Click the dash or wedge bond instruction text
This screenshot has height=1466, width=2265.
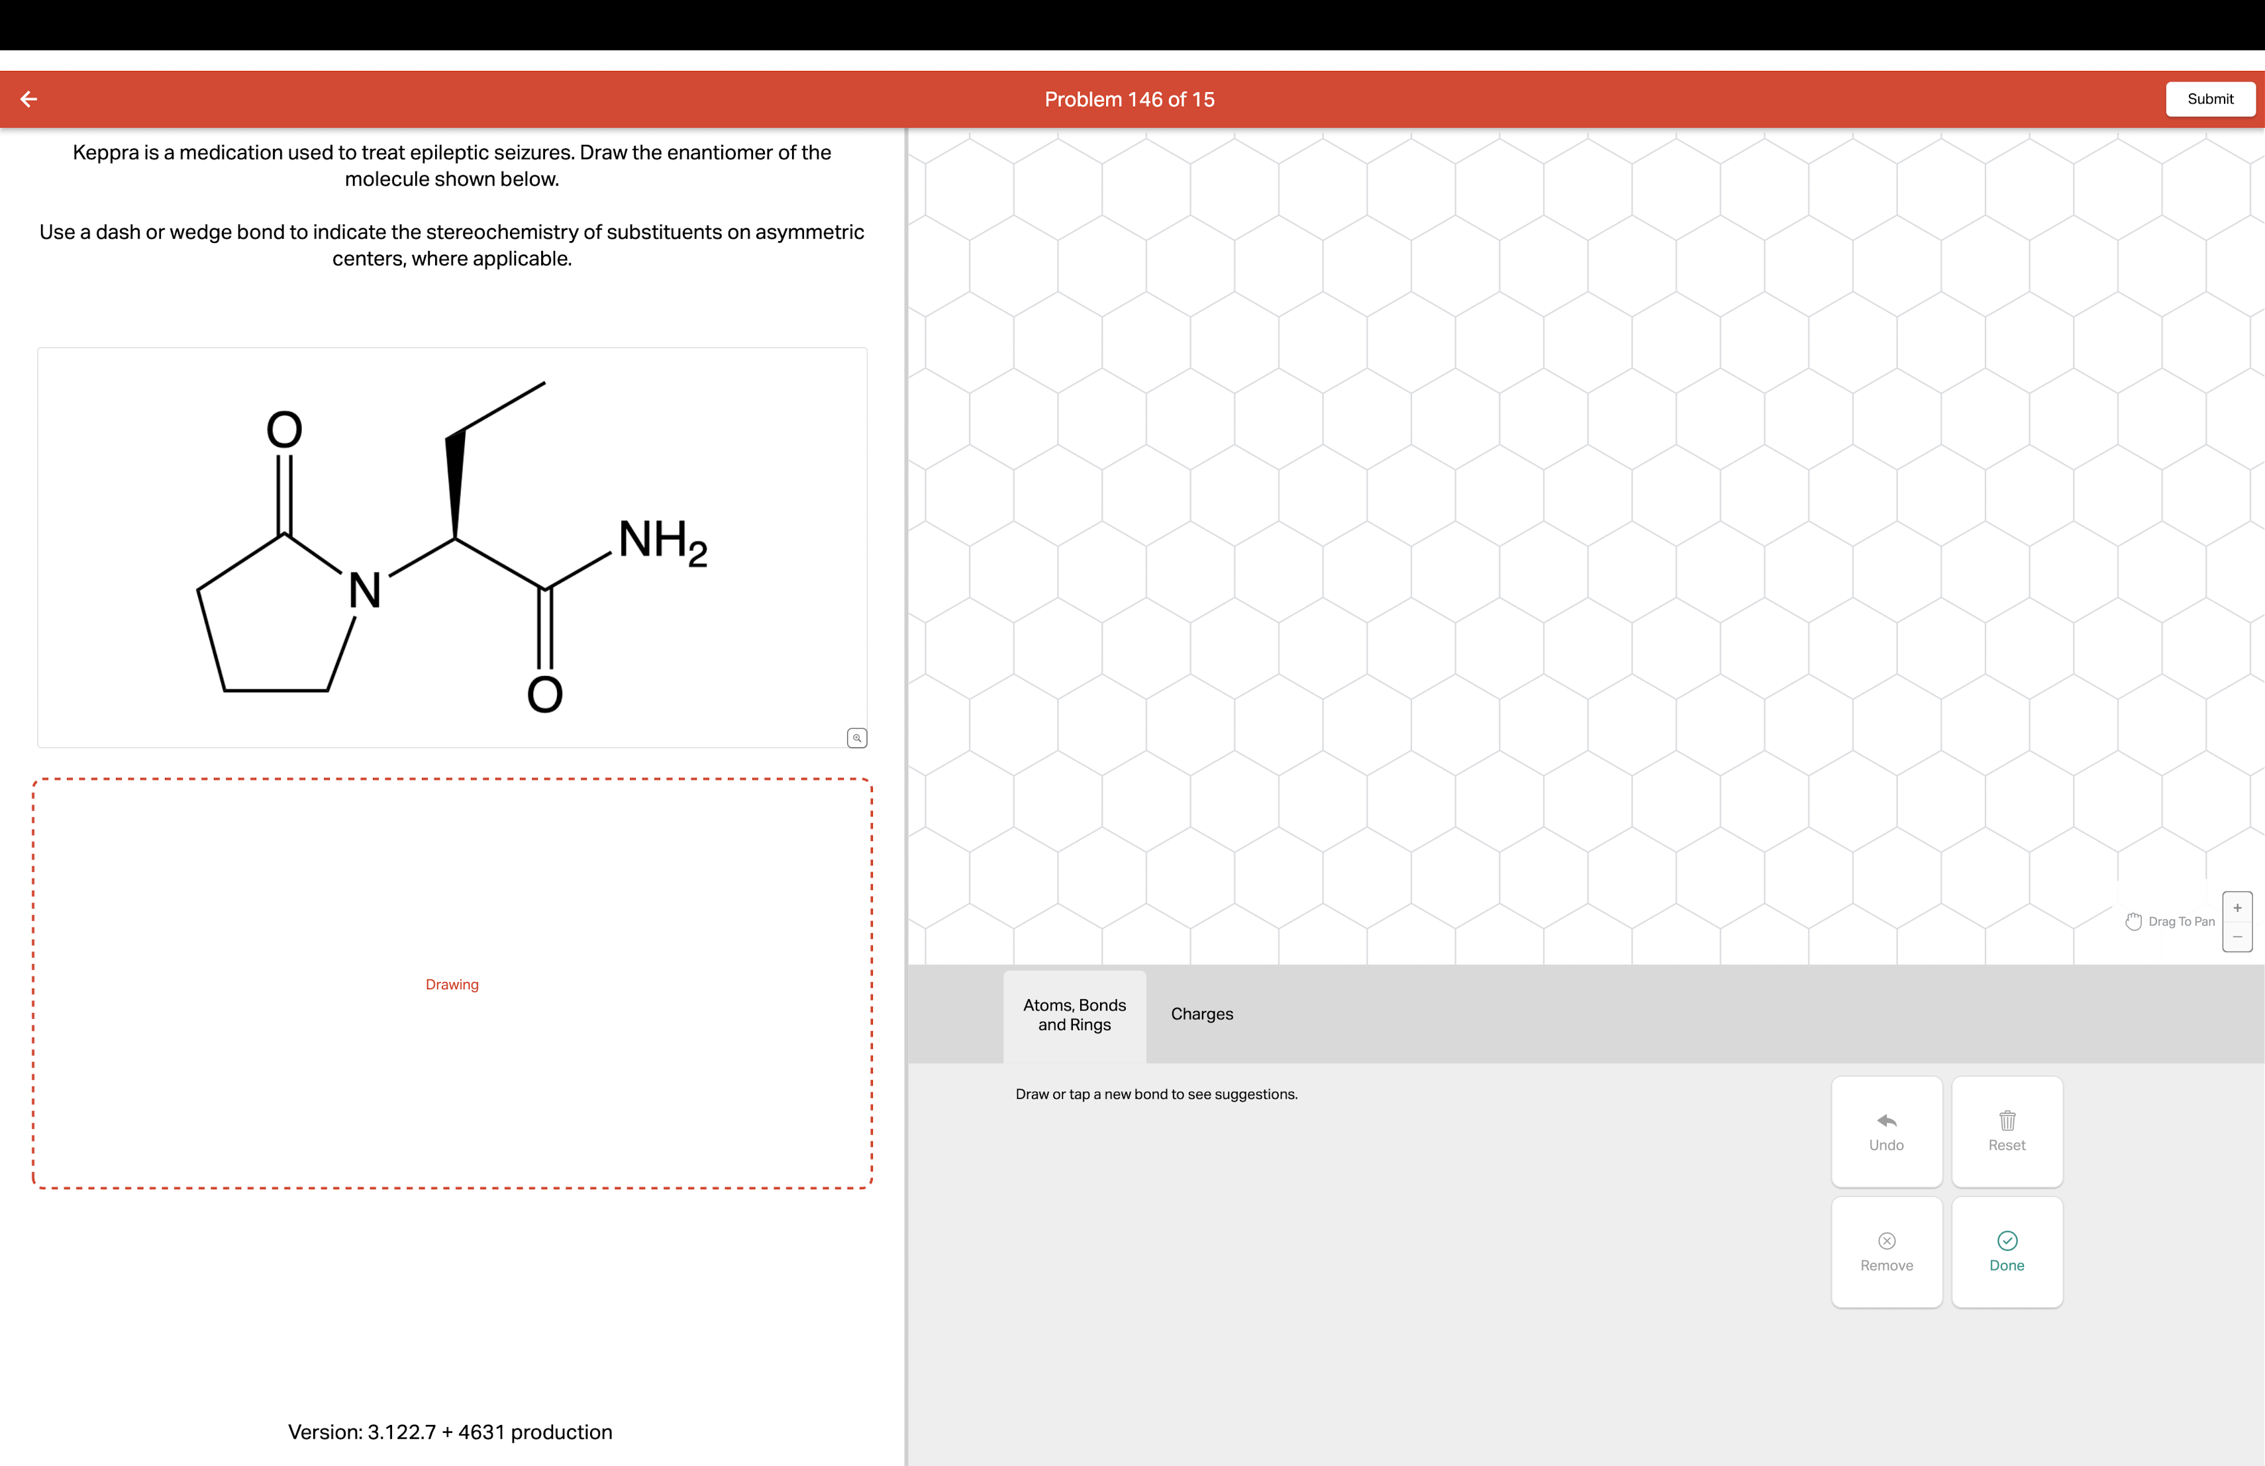452,246
